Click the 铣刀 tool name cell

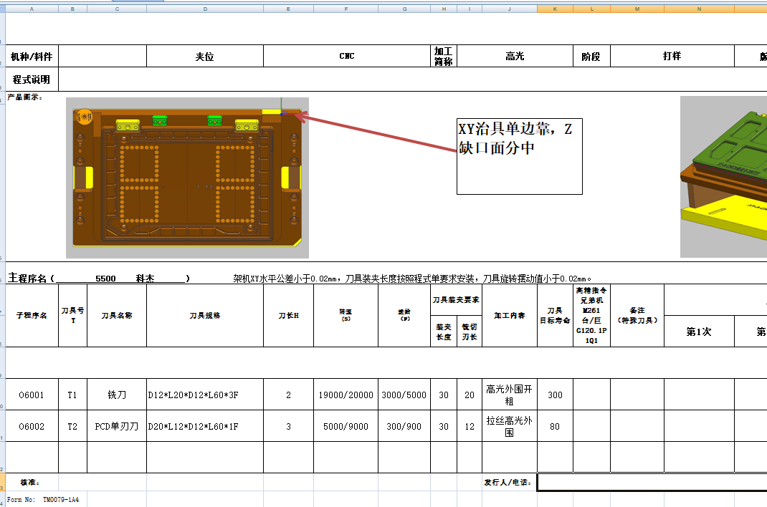pyautogui.click(x=116, y=395)
